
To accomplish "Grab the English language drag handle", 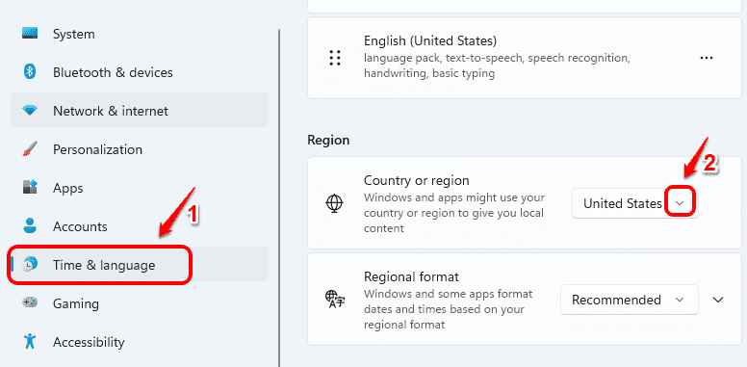I will (x=335, y=58).
